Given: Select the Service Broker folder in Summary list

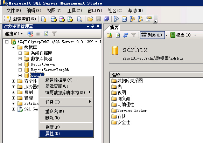Looking at the screenshot, I should click(x=129, y=110).
